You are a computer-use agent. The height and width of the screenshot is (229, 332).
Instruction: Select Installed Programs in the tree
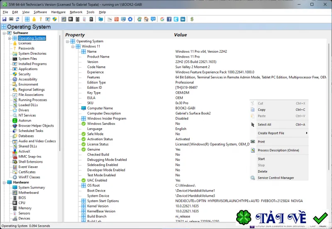point(32,64)
